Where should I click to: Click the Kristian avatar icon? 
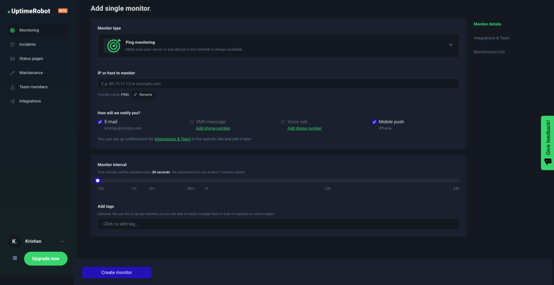pos(15,241)
